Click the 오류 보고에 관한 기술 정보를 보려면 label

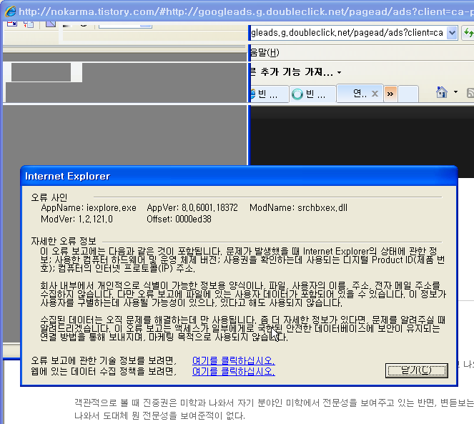coord(104,360)
